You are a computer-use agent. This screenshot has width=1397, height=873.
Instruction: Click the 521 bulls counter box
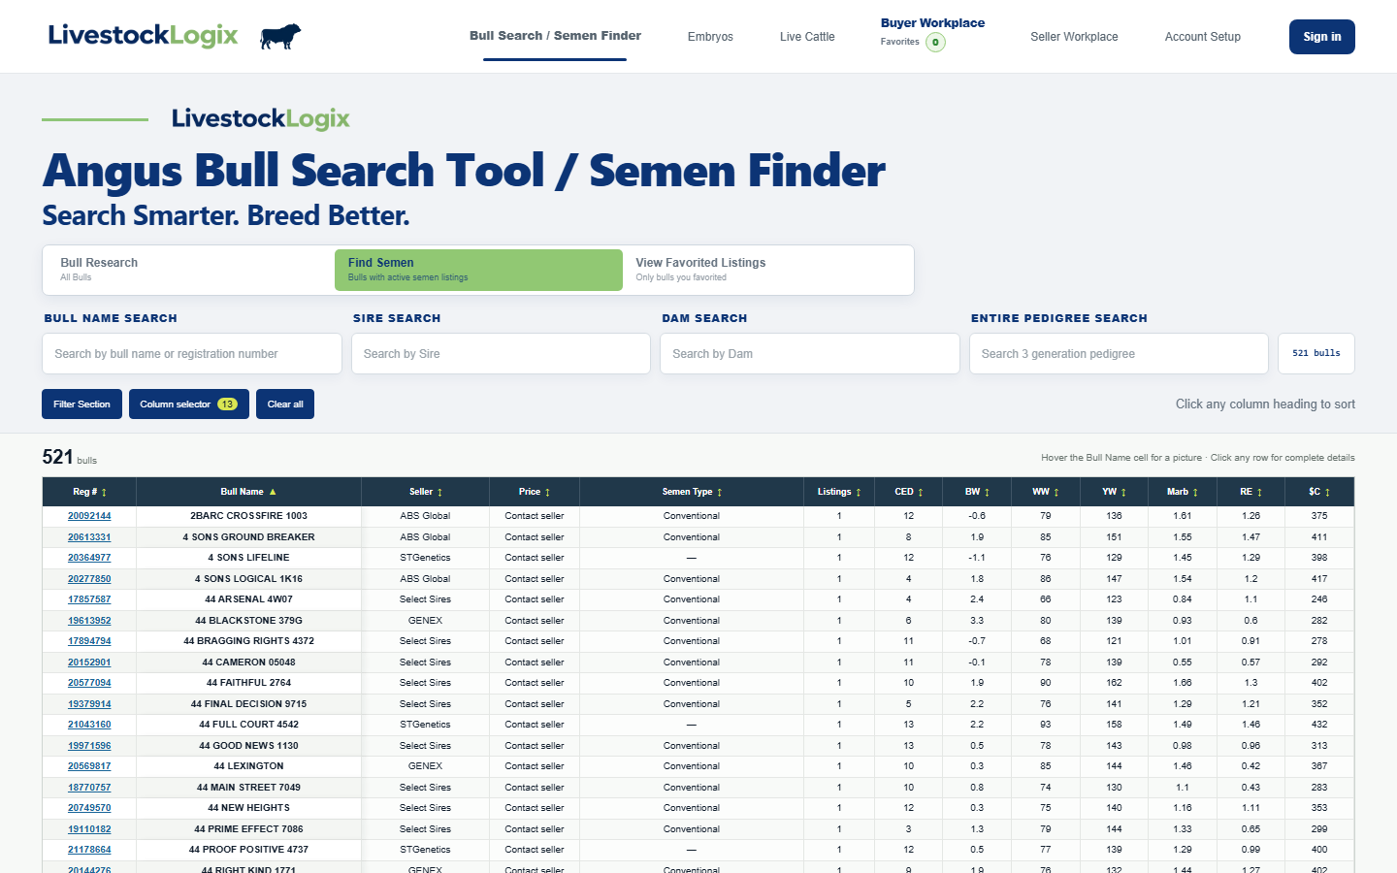click(x=1316, y=354)
